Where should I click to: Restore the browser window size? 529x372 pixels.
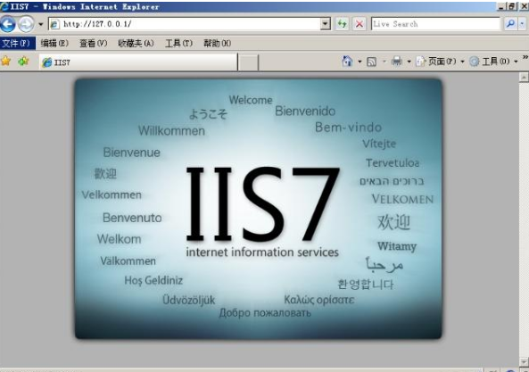pos(512,6)
